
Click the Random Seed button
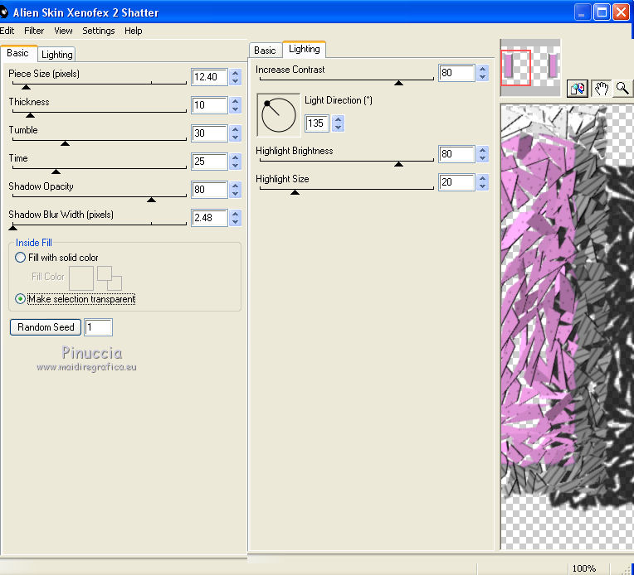pos(46,327)
